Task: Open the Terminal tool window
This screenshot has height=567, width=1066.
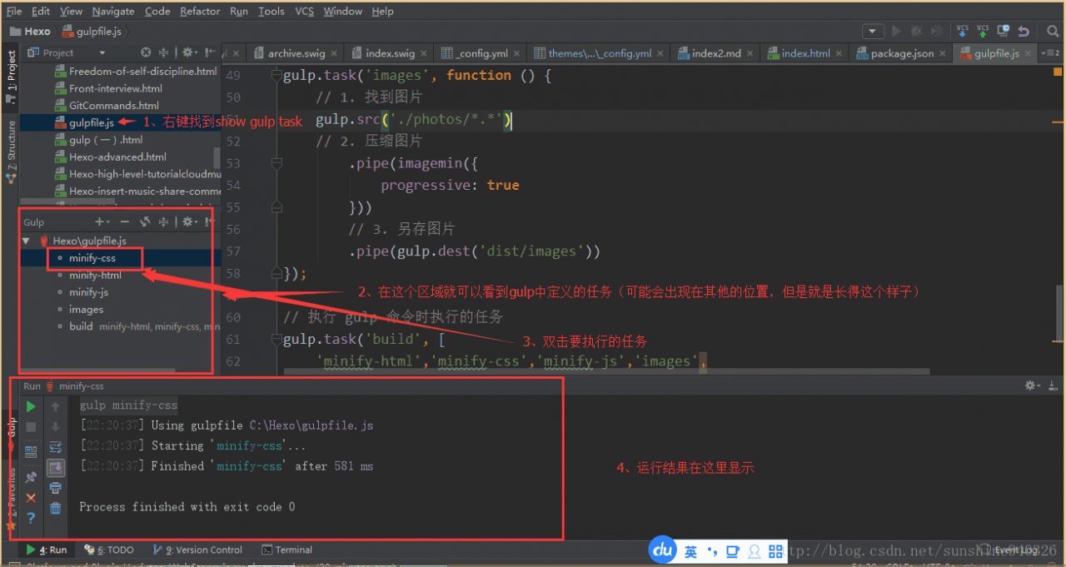Action: pos(286,550)
